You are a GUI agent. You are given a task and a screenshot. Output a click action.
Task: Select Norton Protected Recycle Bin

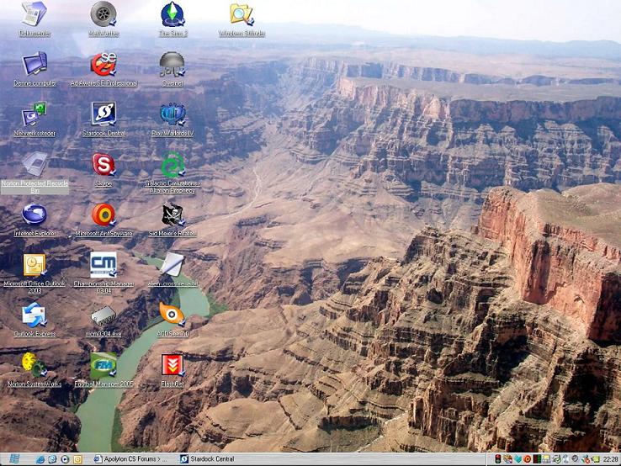[34, 163]
